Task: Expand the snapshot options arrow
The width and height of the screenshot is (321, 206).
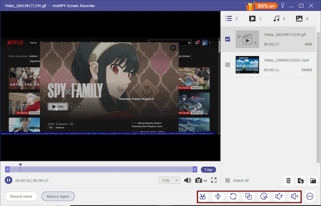Action: click(205, 181)
